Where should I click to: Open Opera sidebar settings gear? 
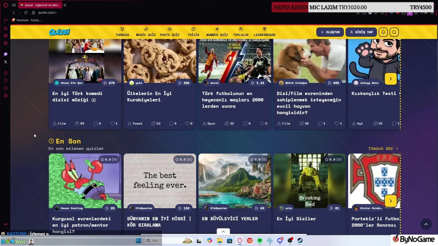tap(5, 96)
